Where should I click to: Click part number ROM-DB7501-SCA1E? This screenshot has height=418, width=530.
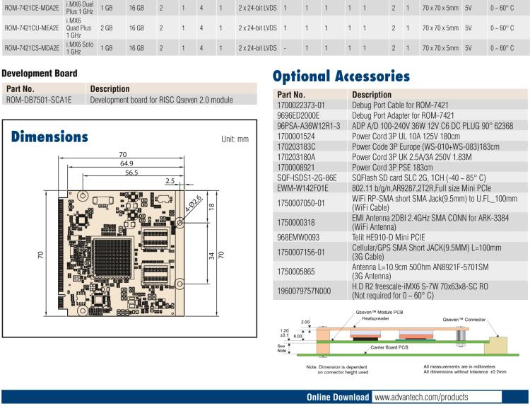click(39, 100)
